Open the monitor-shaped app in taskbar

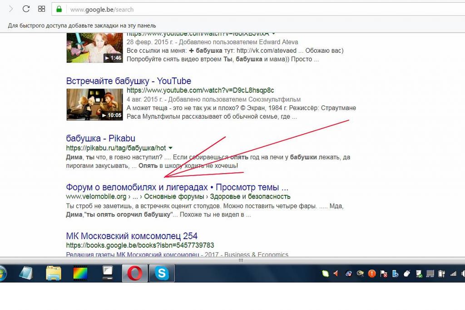(108, 273)
